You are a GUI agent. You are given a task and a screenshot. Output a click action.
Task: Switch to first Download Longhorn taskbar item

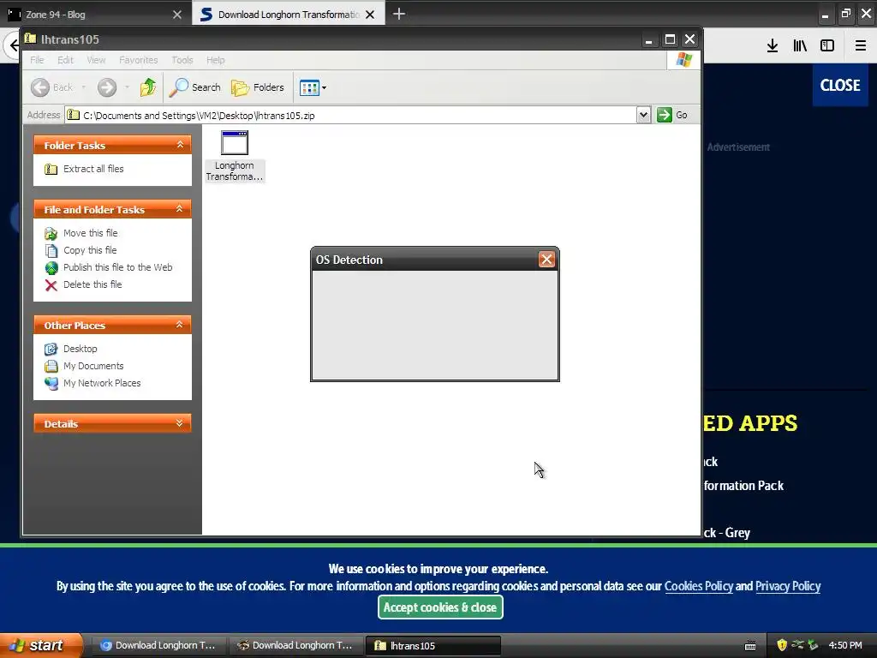point(159,645)
